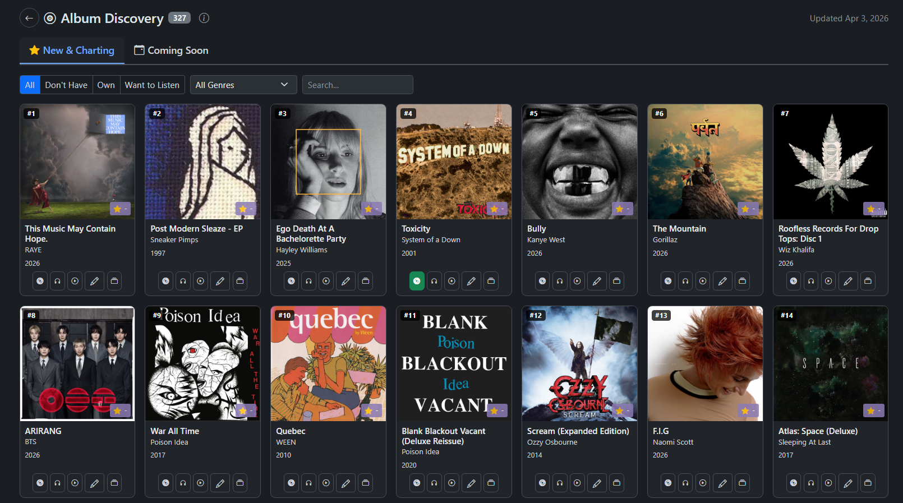The image size is (903, 503).
Task: Unmark Toxicity as owned (green disc)
Action: [417, 281]
